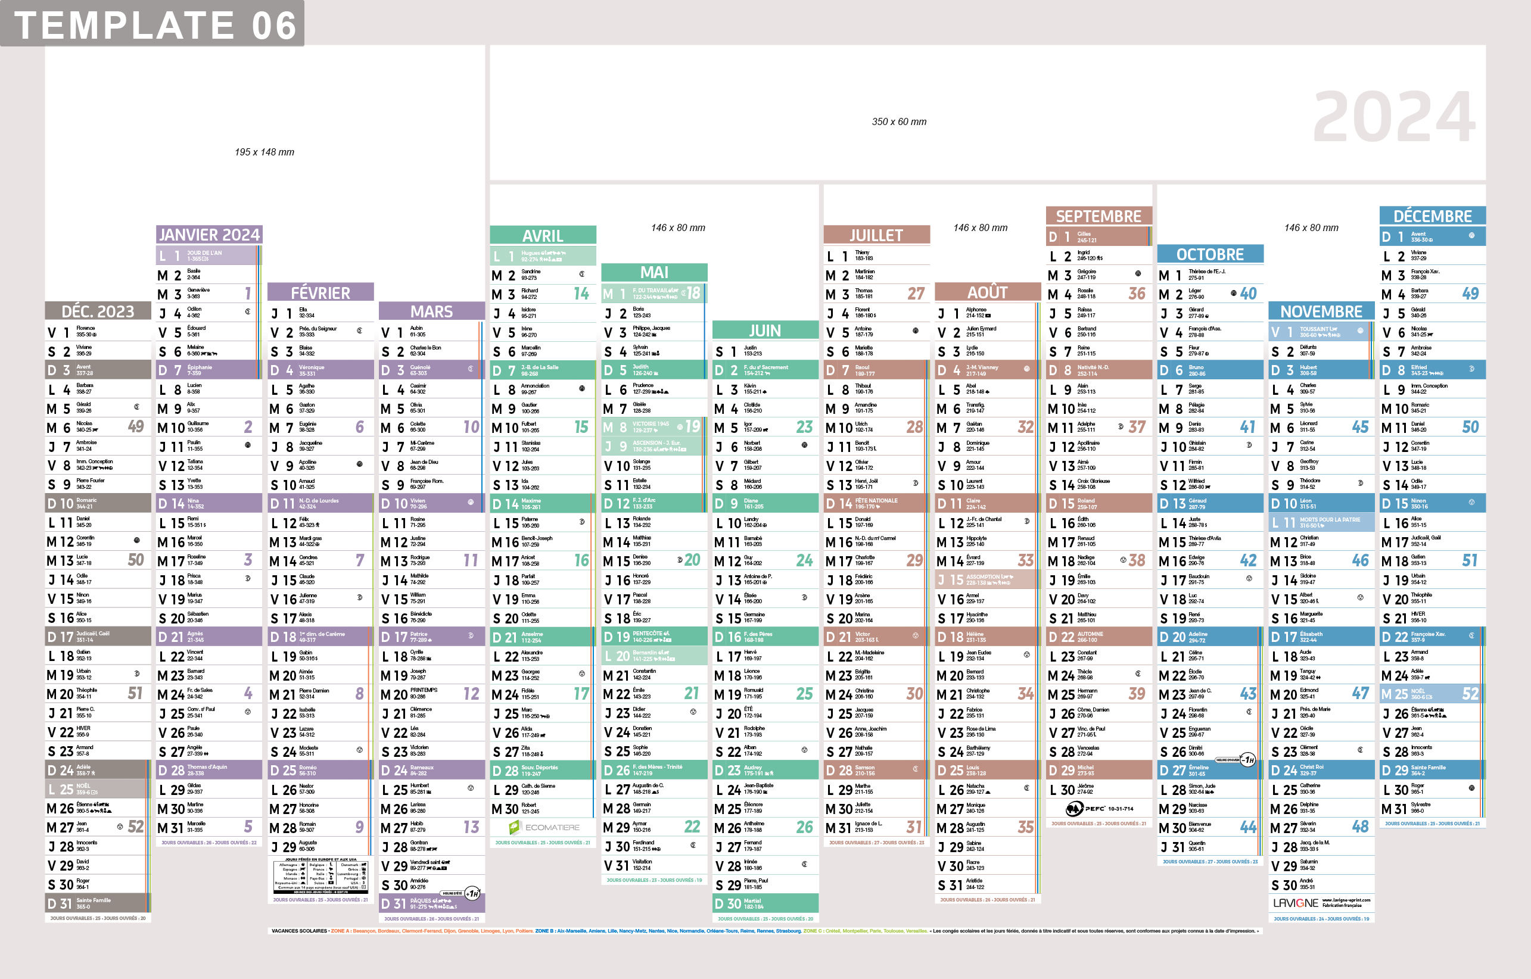Screen dimensions: 1531x979
Task: Click the FÊTE NATIONALE row in July
Action: 876,503
